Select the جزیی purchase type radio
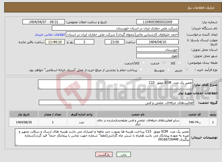Image resolution: width=222 pixels, height=162 pixels. pyautogui.click(x=187, y=70)
